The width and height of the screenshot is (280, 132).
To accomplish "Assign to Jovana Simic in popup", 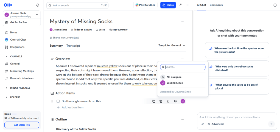I will [x=175, y=83].
